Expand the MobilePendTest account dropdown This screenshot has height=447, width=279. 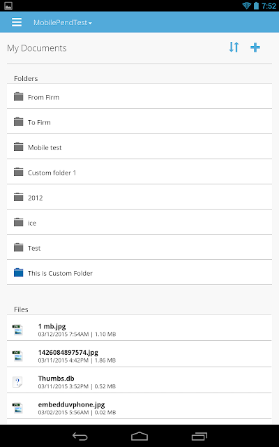coord(63,22)
